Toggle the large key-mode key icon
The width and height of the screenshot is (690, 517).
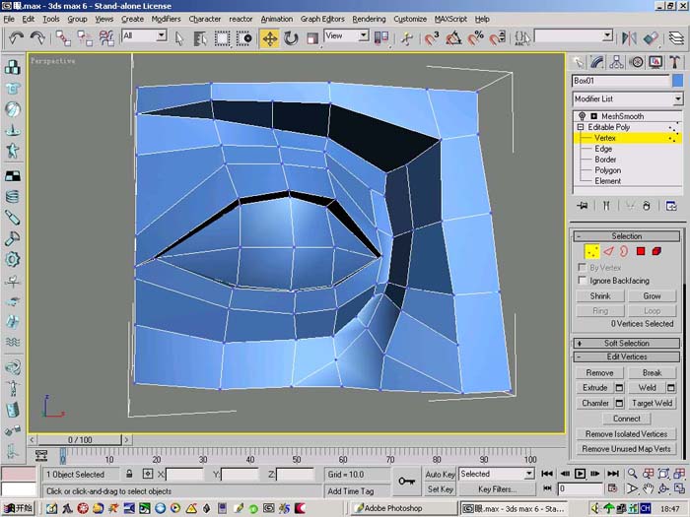click(406, 482)
